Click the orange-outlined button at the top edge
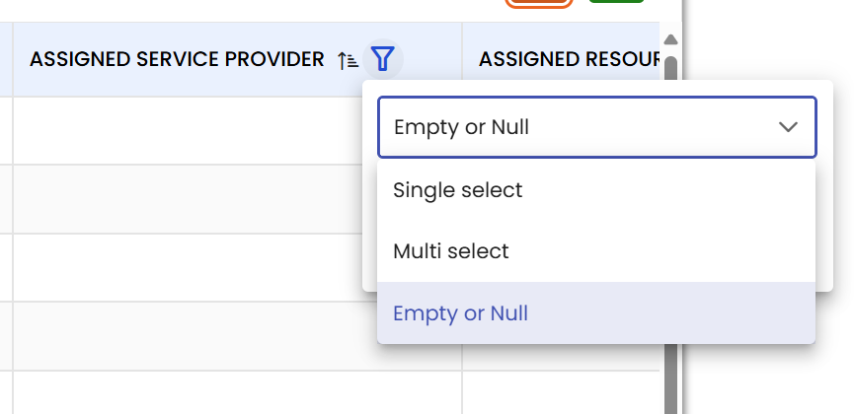The height and width of the screenshot is (414, 854). (x=539, y=3)
